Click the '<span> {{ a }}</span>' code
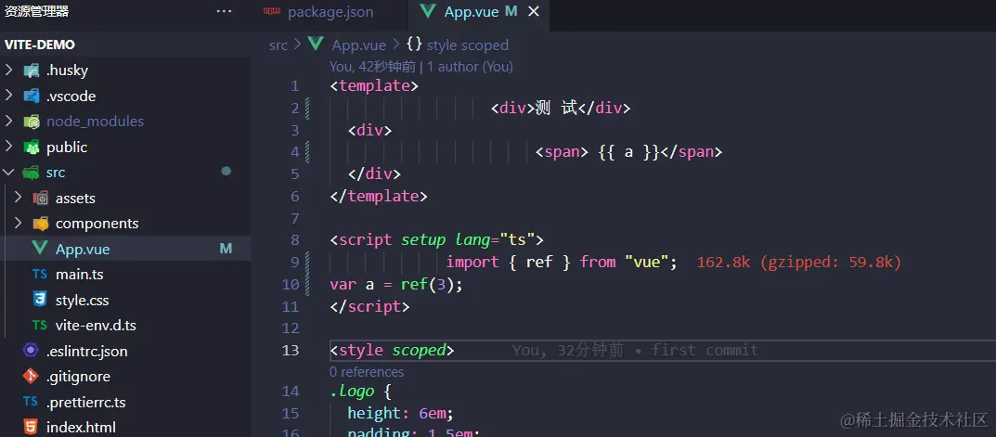Image resolution: width=996 pixels, height=437 pixels. 629,152
